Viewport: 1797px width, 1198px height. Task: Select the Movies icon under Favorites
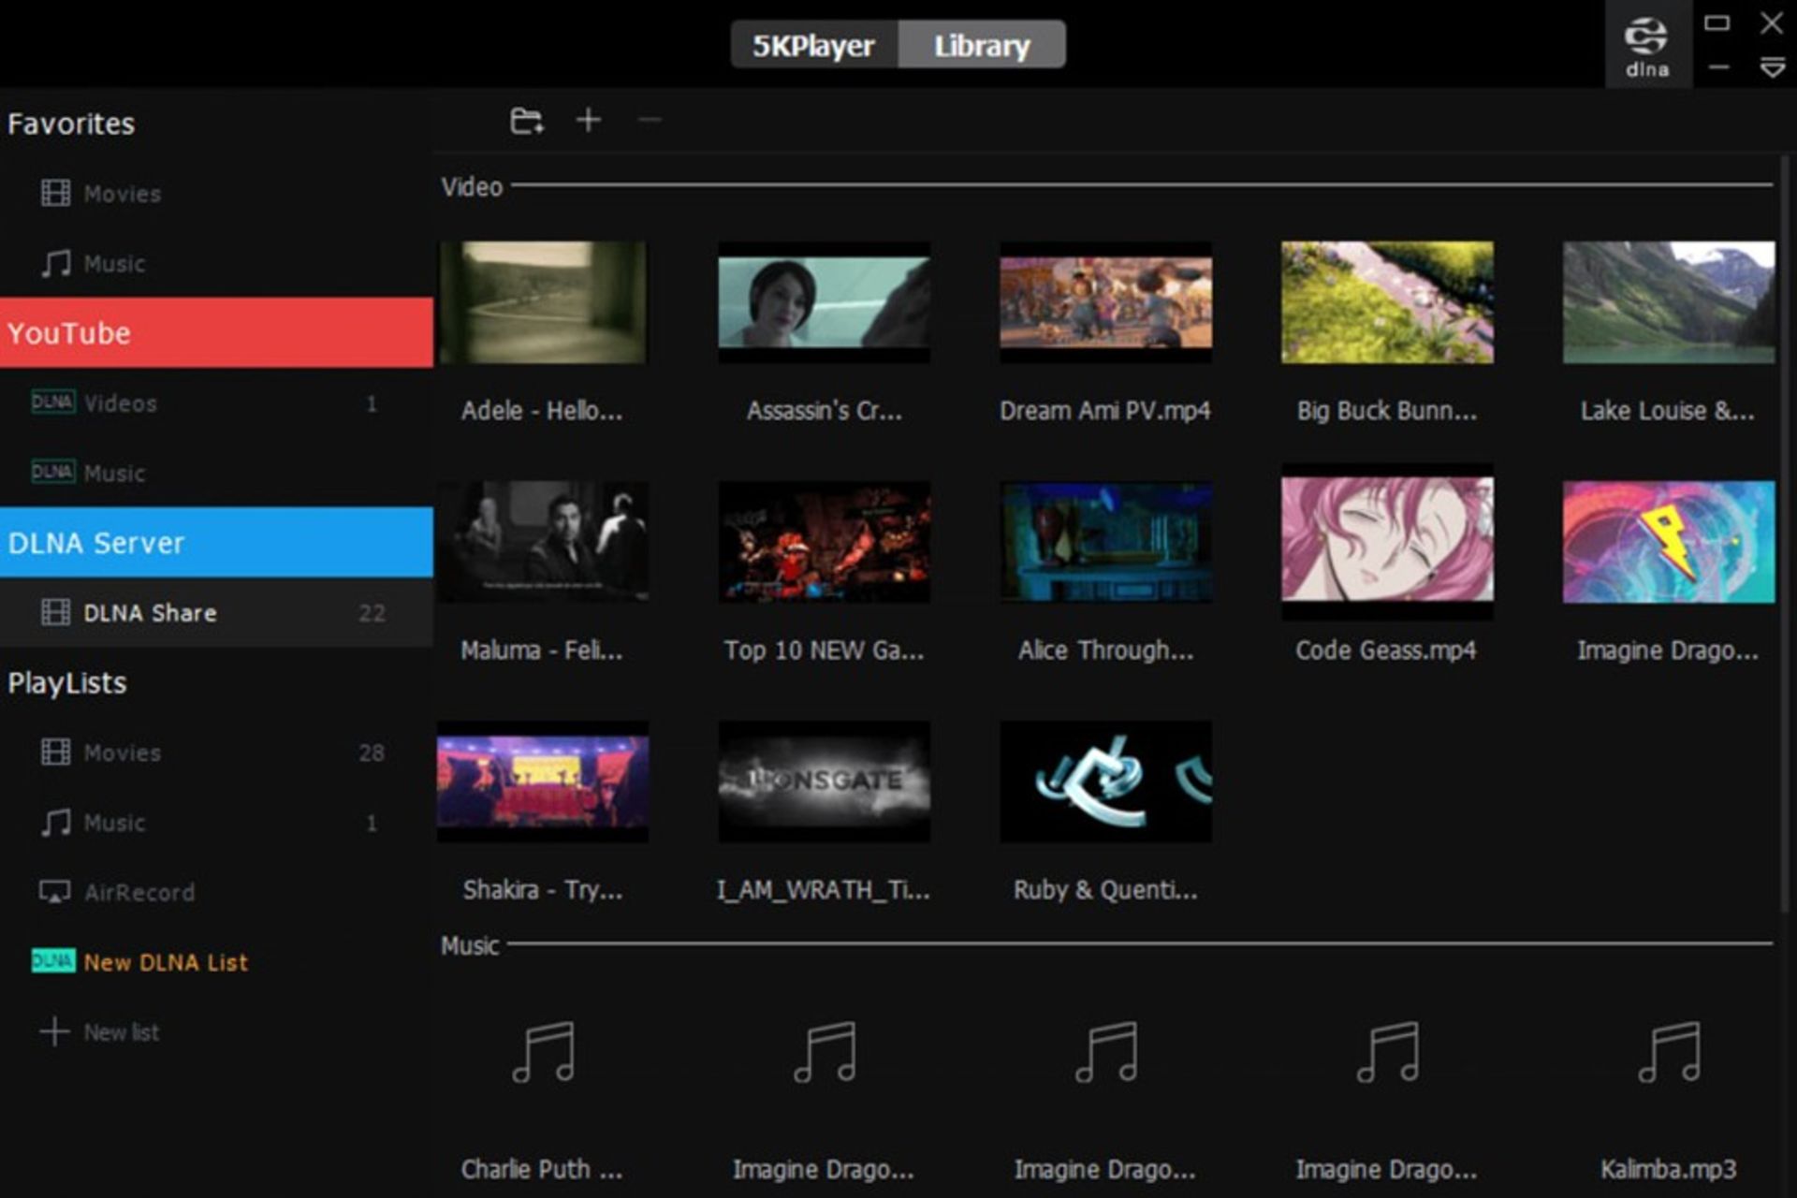click(x=57, y=191)
